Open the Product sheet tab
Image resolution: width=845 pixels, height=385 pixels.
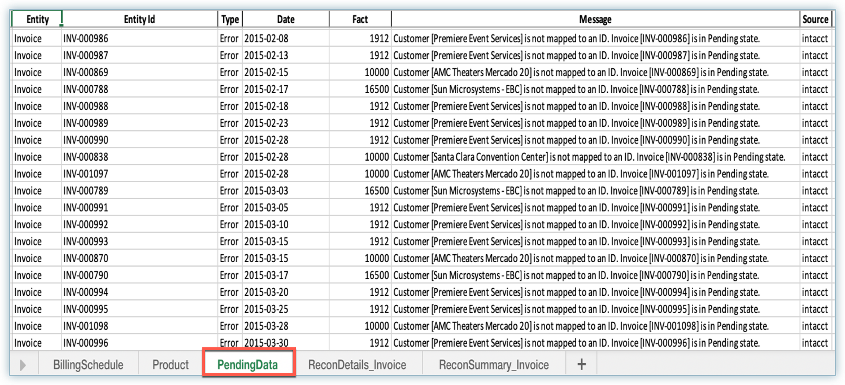click(171, 365)
